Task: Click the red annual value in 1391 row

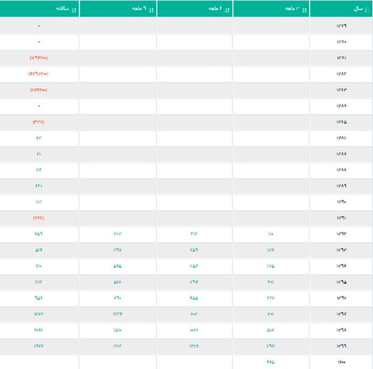Action: [x=39, y=218]
